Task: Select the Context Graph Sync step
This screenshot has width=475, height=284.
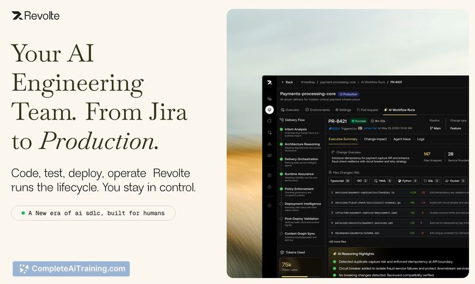Action: (300, 236)
